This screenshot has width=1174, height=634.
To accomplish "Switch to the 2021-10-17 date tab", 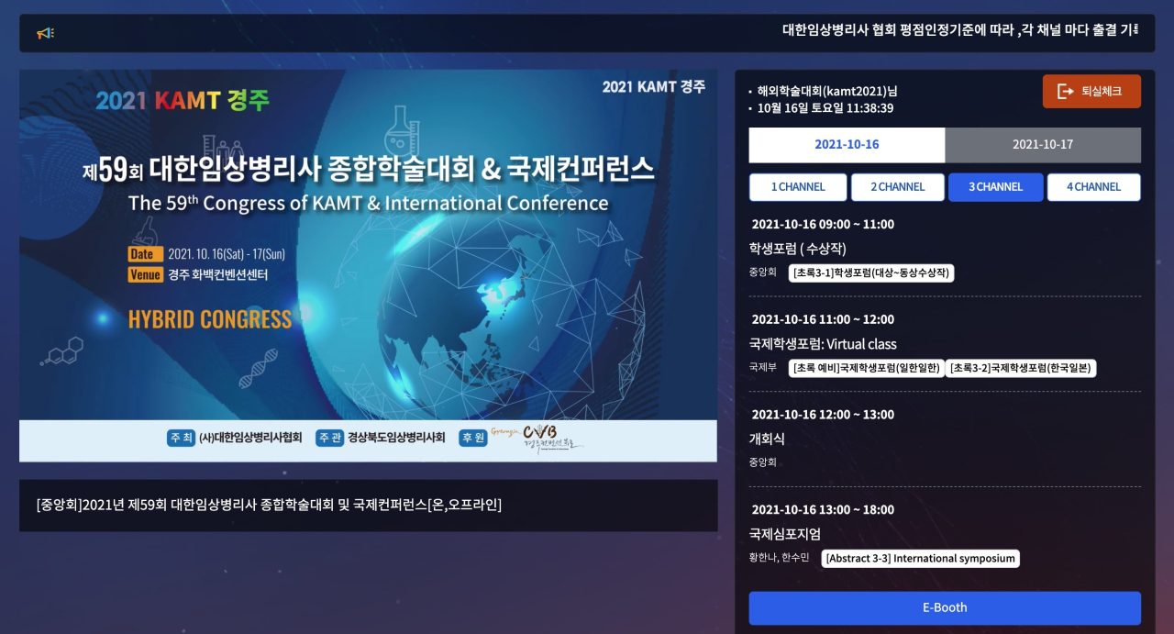I will 1042,145.
